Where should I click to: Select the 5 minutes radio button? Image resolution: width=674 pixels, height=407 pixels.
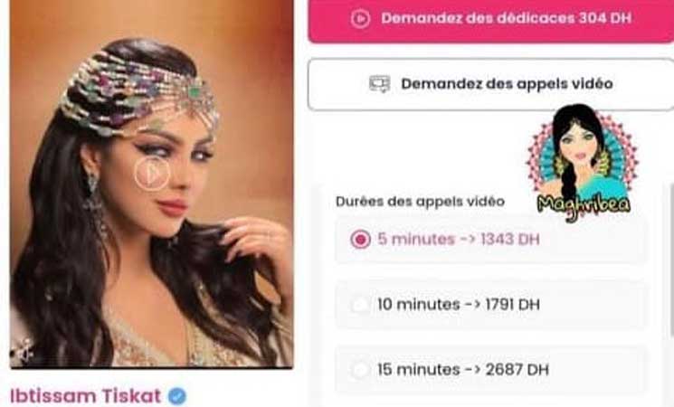tap(360, 239)
